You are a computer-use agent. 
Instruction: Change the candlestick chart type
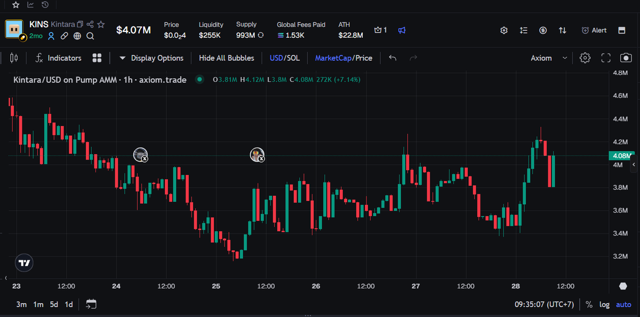click(x=14, y=58)
